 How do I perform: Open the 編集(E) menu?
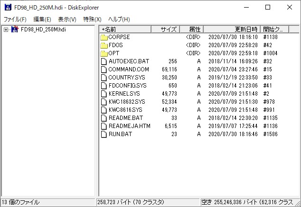pos(42,19)
